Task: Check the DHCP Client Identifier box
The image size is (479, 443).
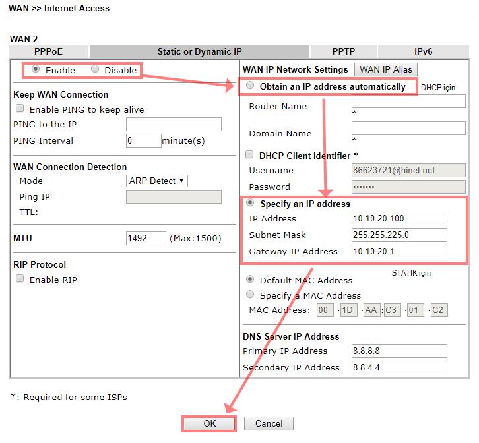Action: [249, 156]
